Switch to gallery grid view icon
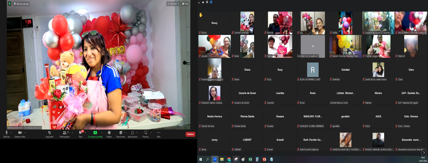The width and height of the screenshot is (428, 163). coord(211,2)
